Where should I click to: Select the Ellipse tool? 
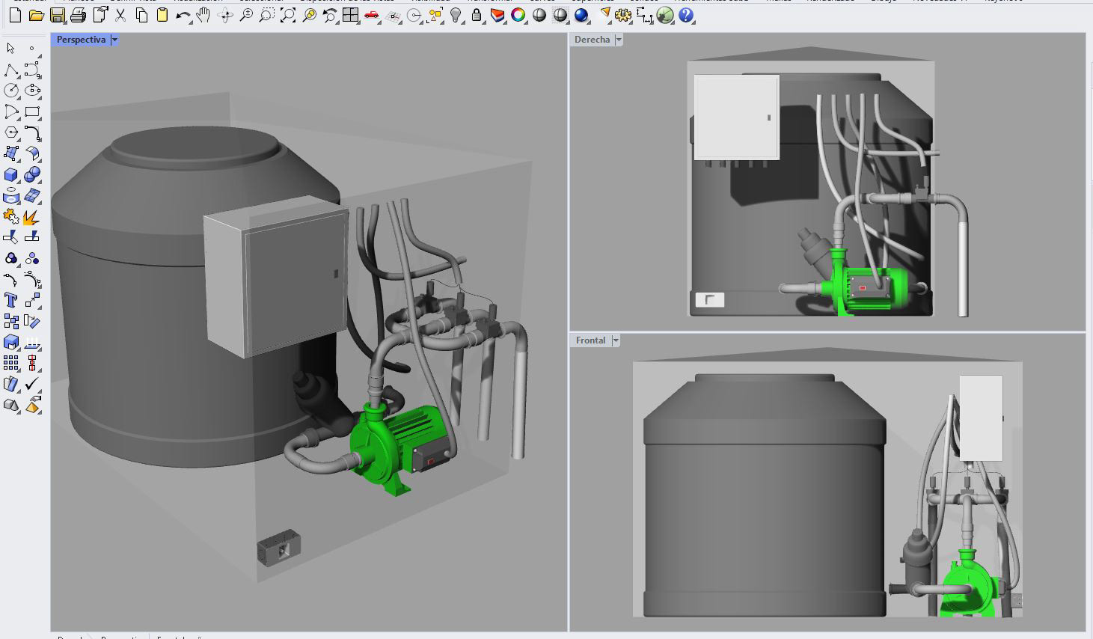tap(31, 91)
